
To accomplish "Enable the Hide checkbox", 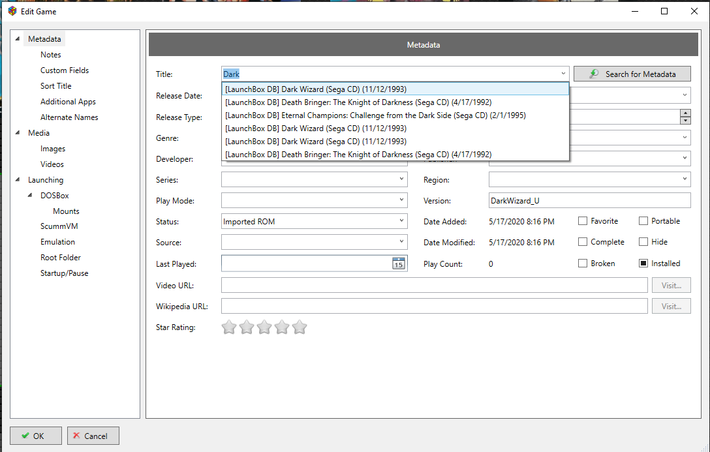I will (643, 241).
